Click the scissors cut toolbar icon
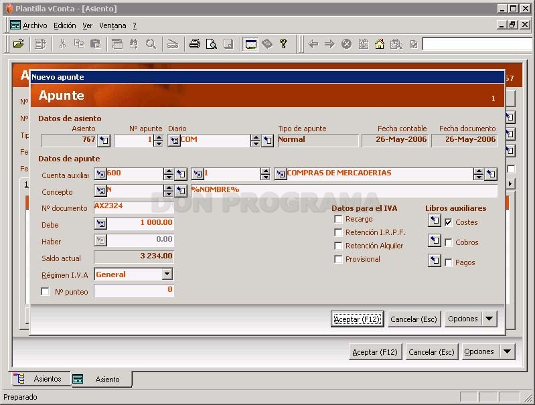The image size is (535, 405). pyautogui.click(x=62, y=44)
